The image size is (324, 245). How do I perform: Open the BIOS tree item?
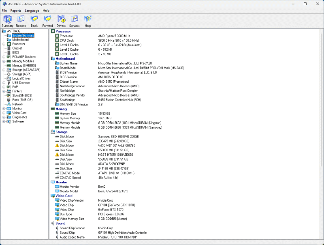tap(15, 52)
